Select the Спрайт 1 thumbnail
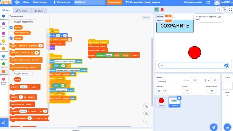233x131 pixels. coord(161,102)
